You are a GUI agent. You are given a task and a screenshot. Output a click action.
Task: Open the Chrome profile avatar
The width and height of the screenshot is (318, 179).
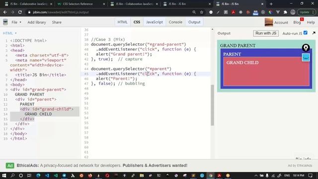click(x=293, y=12)
